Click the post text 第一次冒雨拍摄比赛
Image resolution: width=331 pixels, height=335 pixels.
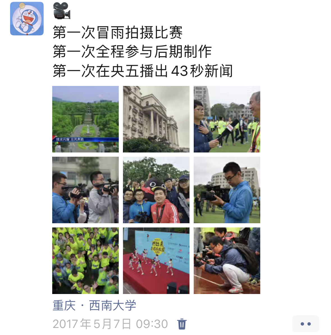117,33
